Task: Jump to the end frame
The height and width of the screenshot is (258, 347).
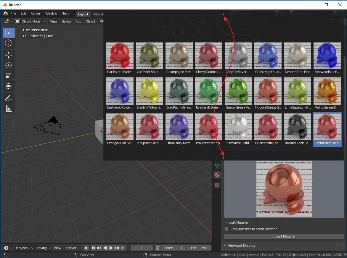Action: [x=123, y=248]
